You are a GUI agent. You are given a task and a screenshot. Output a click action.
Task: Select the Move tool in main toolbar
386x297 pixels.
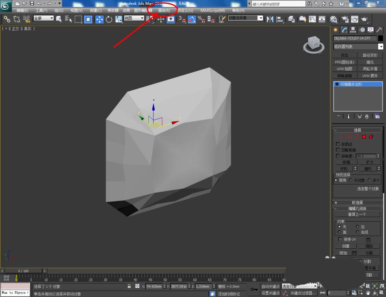coord(99,19)
